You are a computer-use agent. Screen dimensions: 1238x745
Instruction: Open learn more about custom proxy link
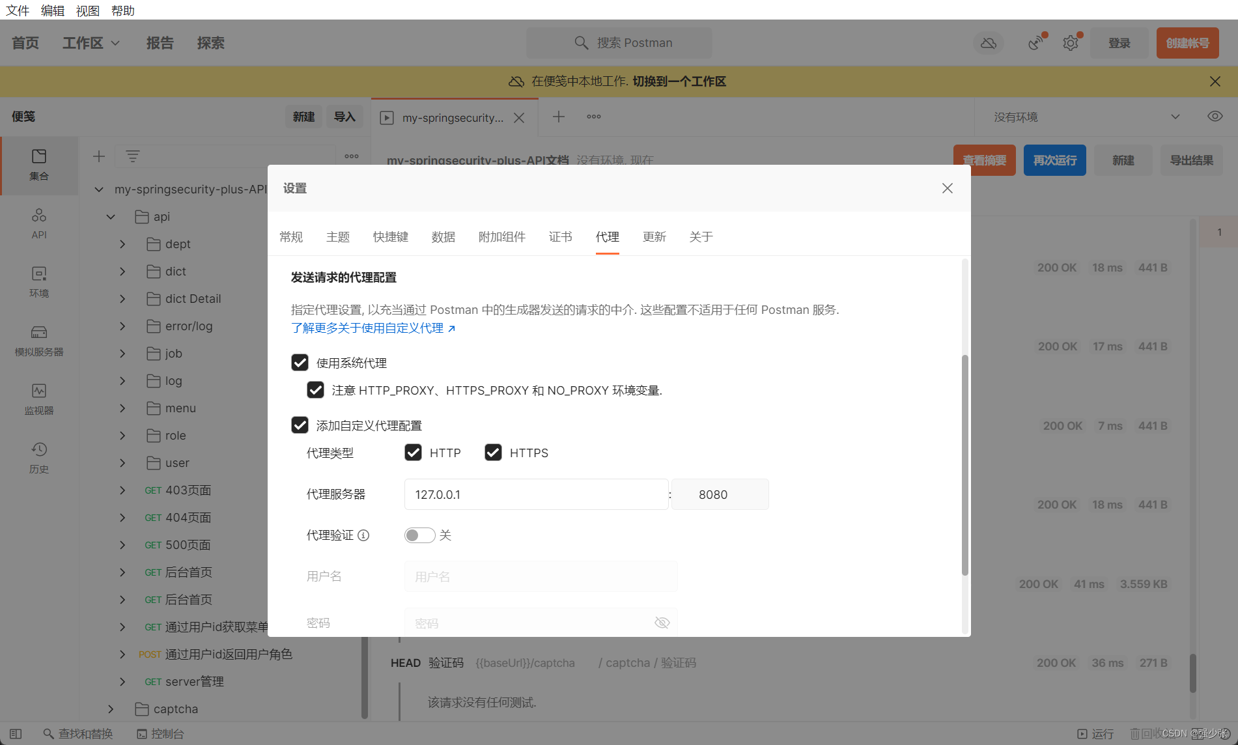tap(373, 328)
